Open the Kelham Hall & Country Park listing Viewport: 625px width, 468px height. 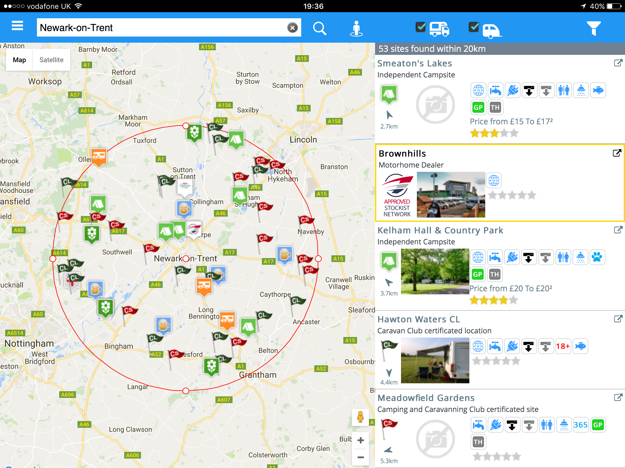click(x=440, y=230)
